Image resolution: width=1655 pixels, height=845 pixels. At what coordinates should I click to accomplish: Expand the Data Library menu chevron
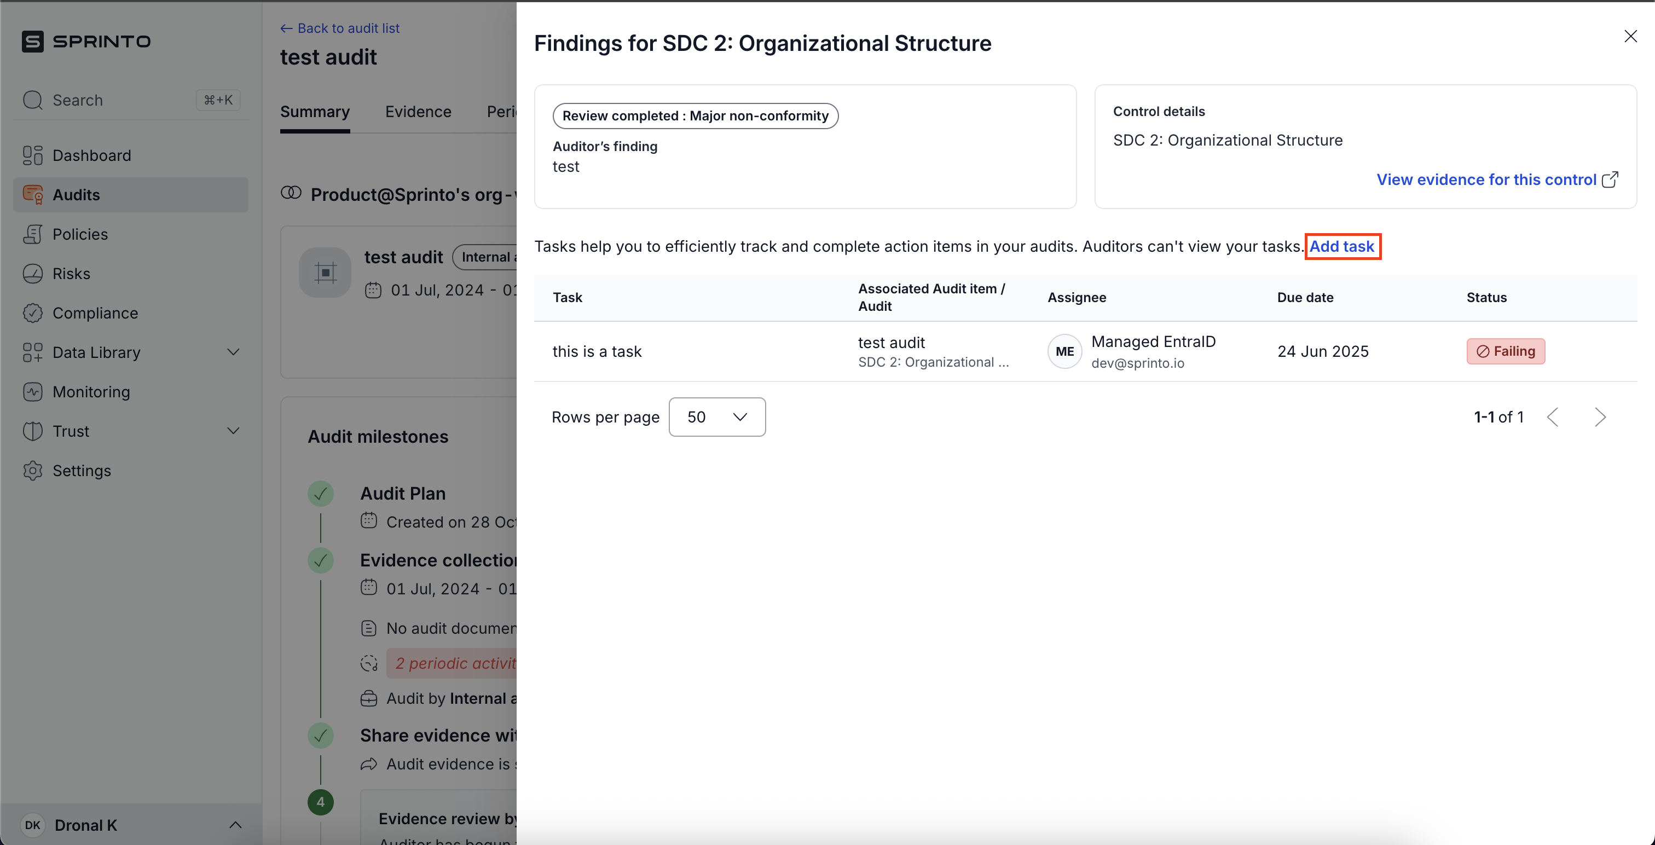234,352
